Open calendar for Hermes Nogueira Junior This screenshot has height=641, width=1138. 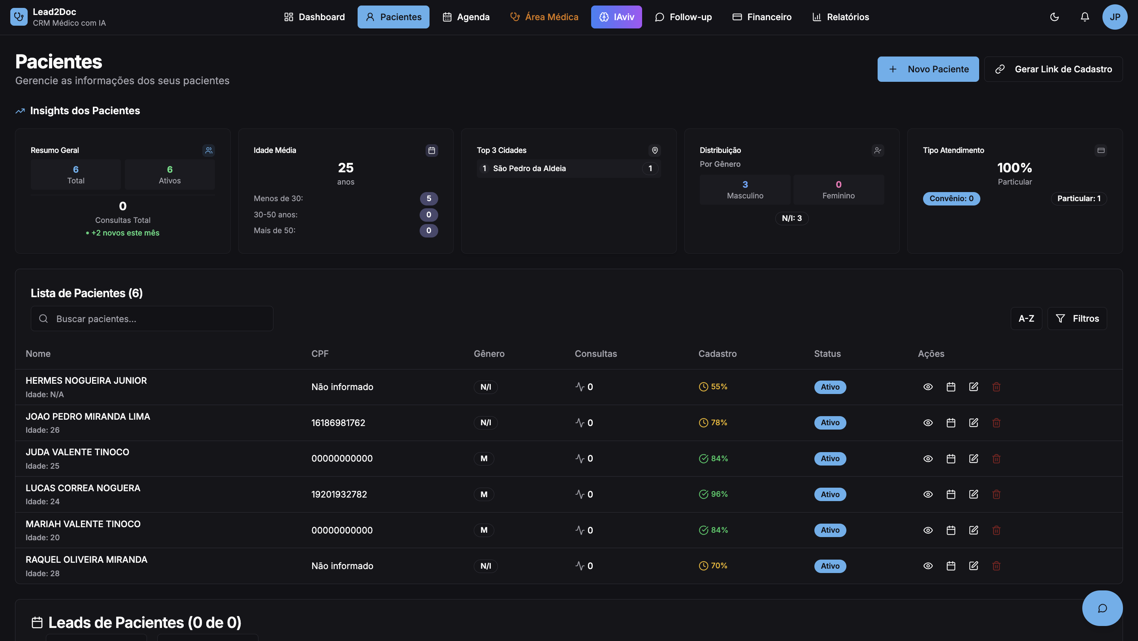coord(951,387)
